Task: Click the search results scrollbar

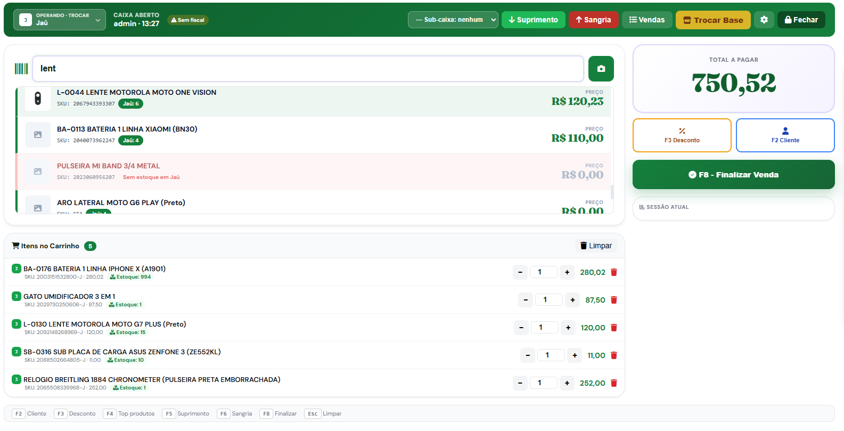Action: pos(612,192)
